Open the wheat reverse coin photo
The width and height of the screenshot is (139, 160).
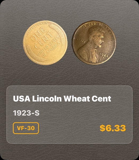pos(45,43)
